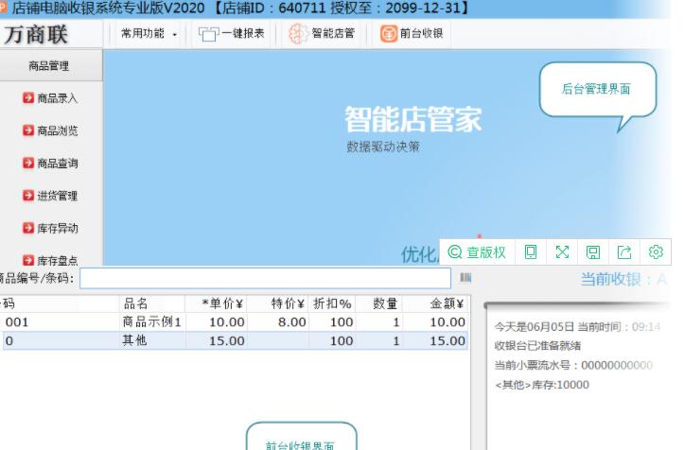Image resolution: width=684 pixels, height=450 pixels.
Task: Open 商品浏览 product browsing
Action: [x=50, y=131]
